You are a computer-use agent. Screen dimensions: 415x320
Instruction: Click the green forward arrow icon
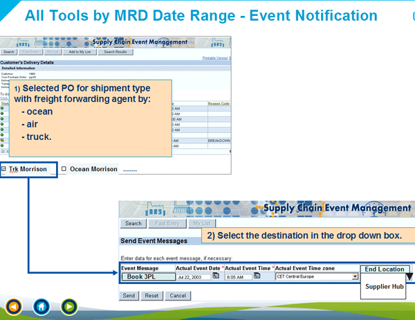pyautogui.click(x=68, y=305)
